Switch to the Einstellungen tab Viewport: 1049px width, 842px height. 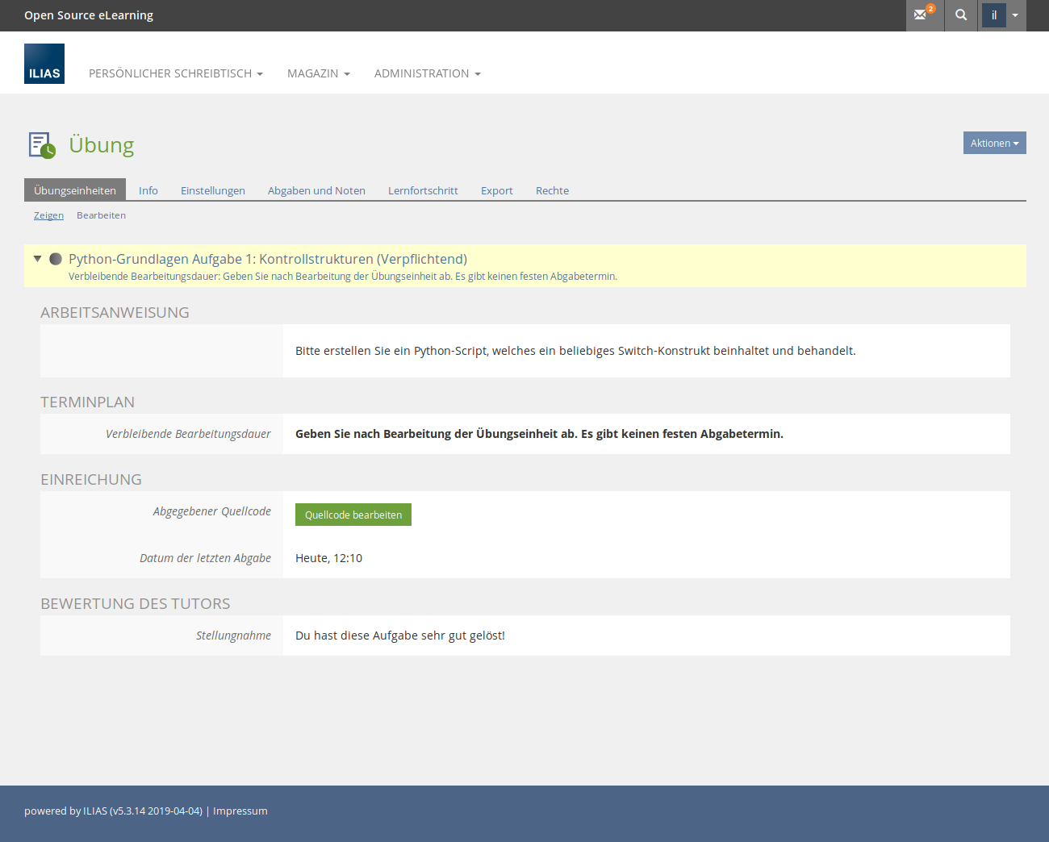click(x=213, y=190)
